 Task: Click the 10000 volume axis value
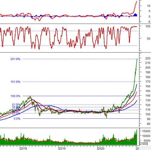[146, 136]
